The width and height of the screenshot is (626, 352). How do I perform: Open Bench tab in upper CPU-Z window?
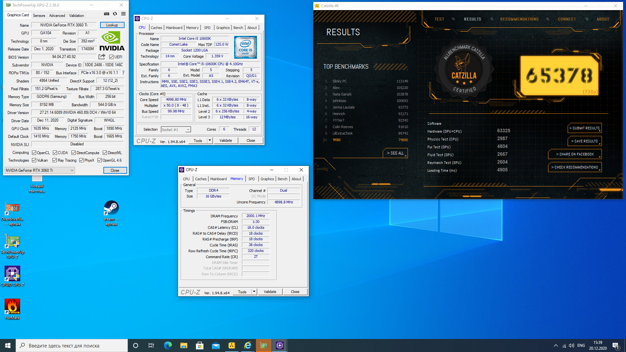pos(238,28)
